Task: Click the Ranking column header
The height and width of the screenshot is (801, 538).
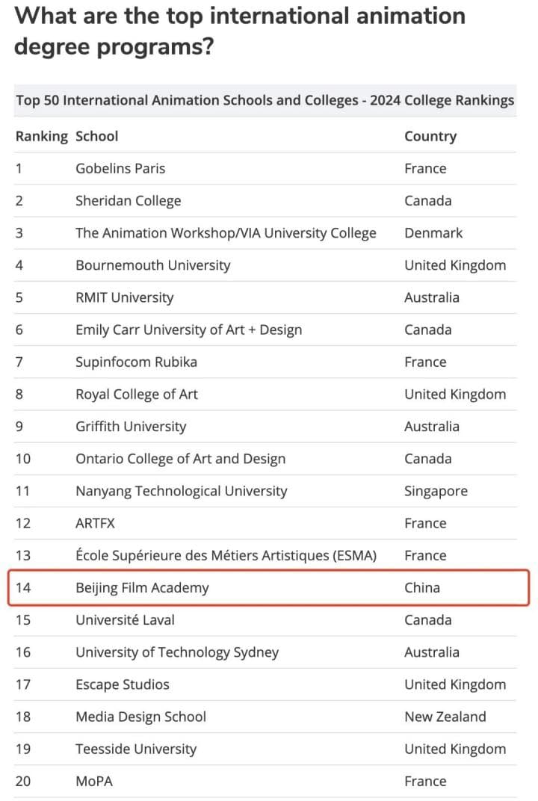Action: pyautogui.click(x=41, y=137)
